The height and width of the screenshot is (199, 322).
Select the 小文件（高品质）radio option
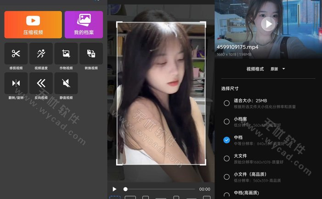tap(227, 177)
